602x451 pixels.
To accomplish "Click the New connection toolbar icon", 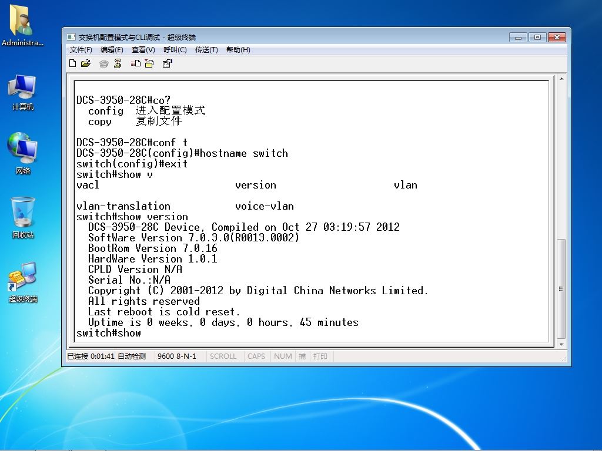I will [x=72, y=63].
